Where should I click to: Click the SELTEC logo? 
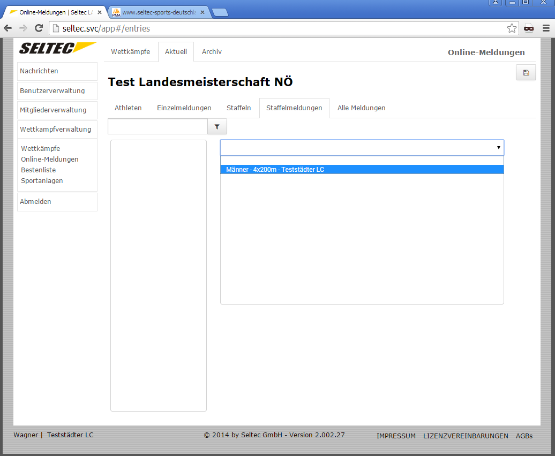point(57,48)
